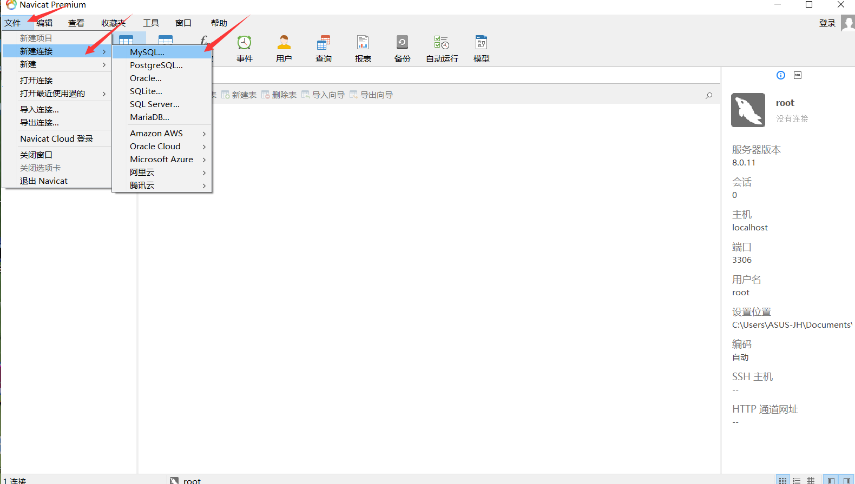The width and height of the screenshot is (855, 484).
Task: Expand the Oracle Cloud submenu arrow
Action: coord(204,147)
